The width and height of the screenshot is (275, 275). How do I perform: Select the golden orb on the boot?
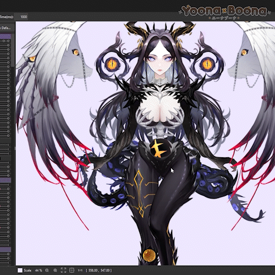(x=149, y=255)
